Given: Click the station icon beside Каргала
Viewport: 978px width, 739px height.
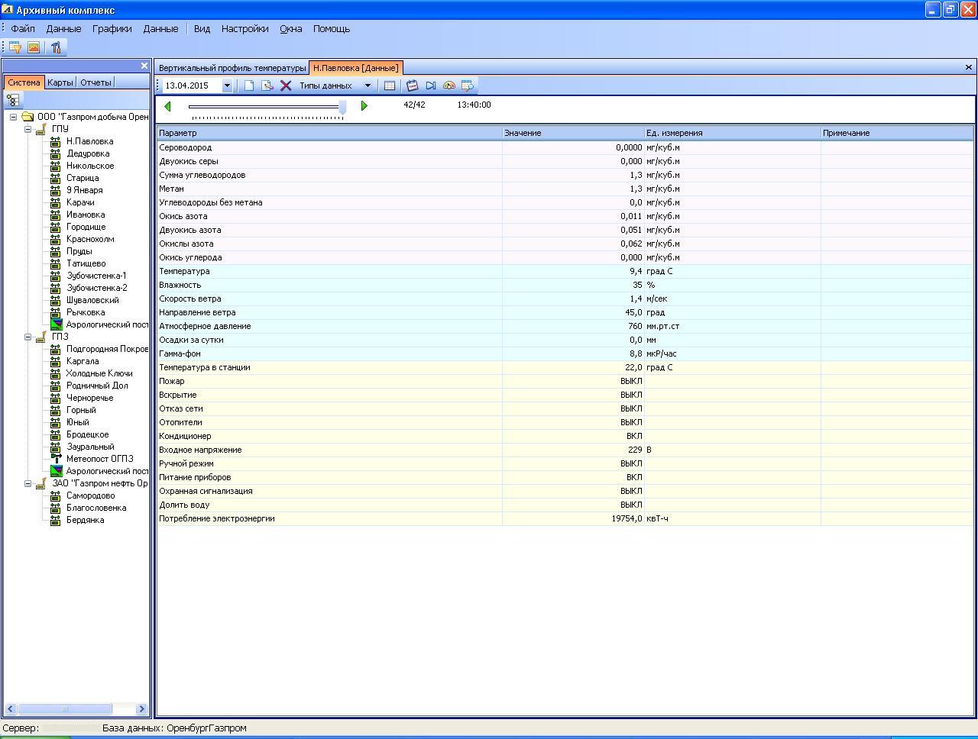Looking at the screenshot, I should pyautogui.click(x=56, y=361).
